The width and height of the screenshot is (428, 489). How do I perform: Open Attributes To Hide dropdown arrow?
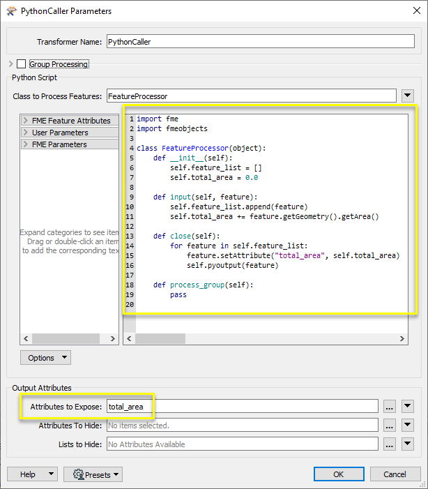pos(408,425)
